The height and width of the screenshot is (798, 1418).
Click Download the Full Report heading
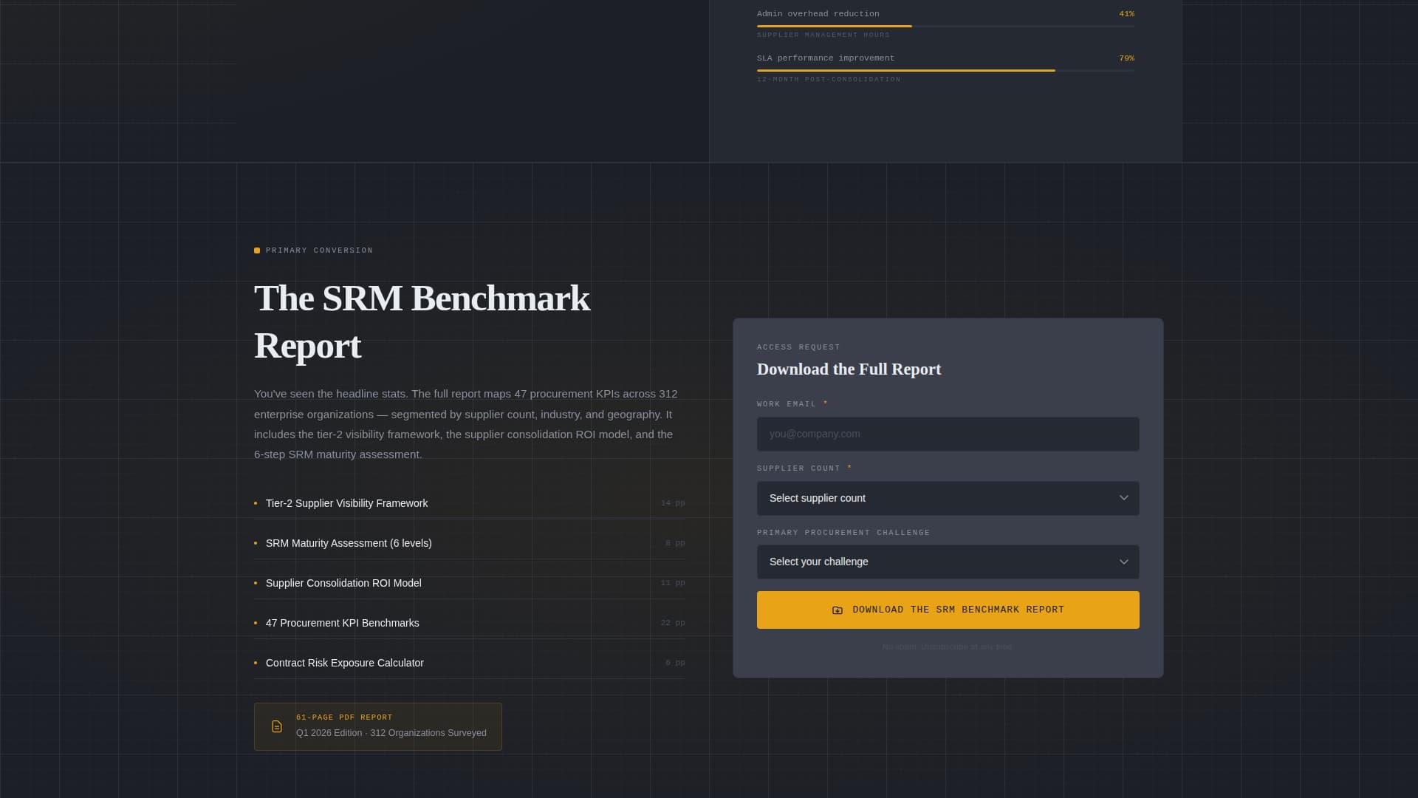pyautogui.click(x=849, y=369)
